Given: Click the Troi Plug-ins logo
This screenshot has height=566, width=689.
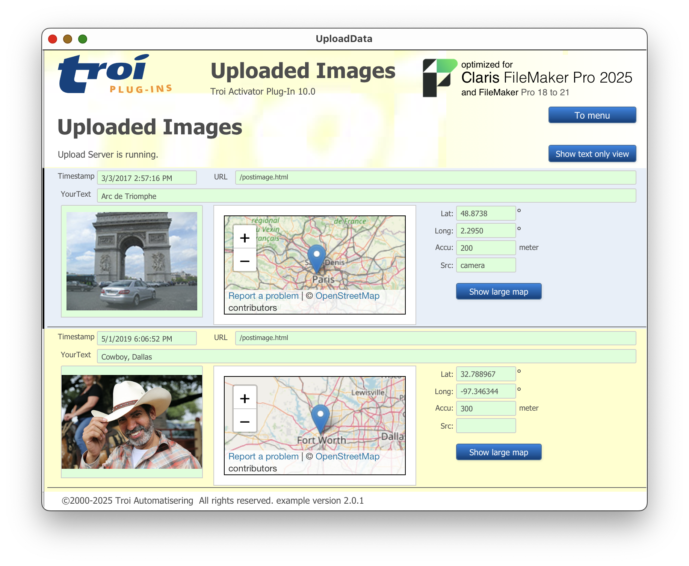Looking at the screenshot, I should 115,74.
